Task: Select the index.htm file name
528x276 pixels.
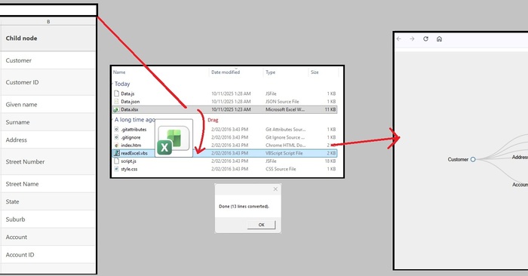Action: click(131, 146)
